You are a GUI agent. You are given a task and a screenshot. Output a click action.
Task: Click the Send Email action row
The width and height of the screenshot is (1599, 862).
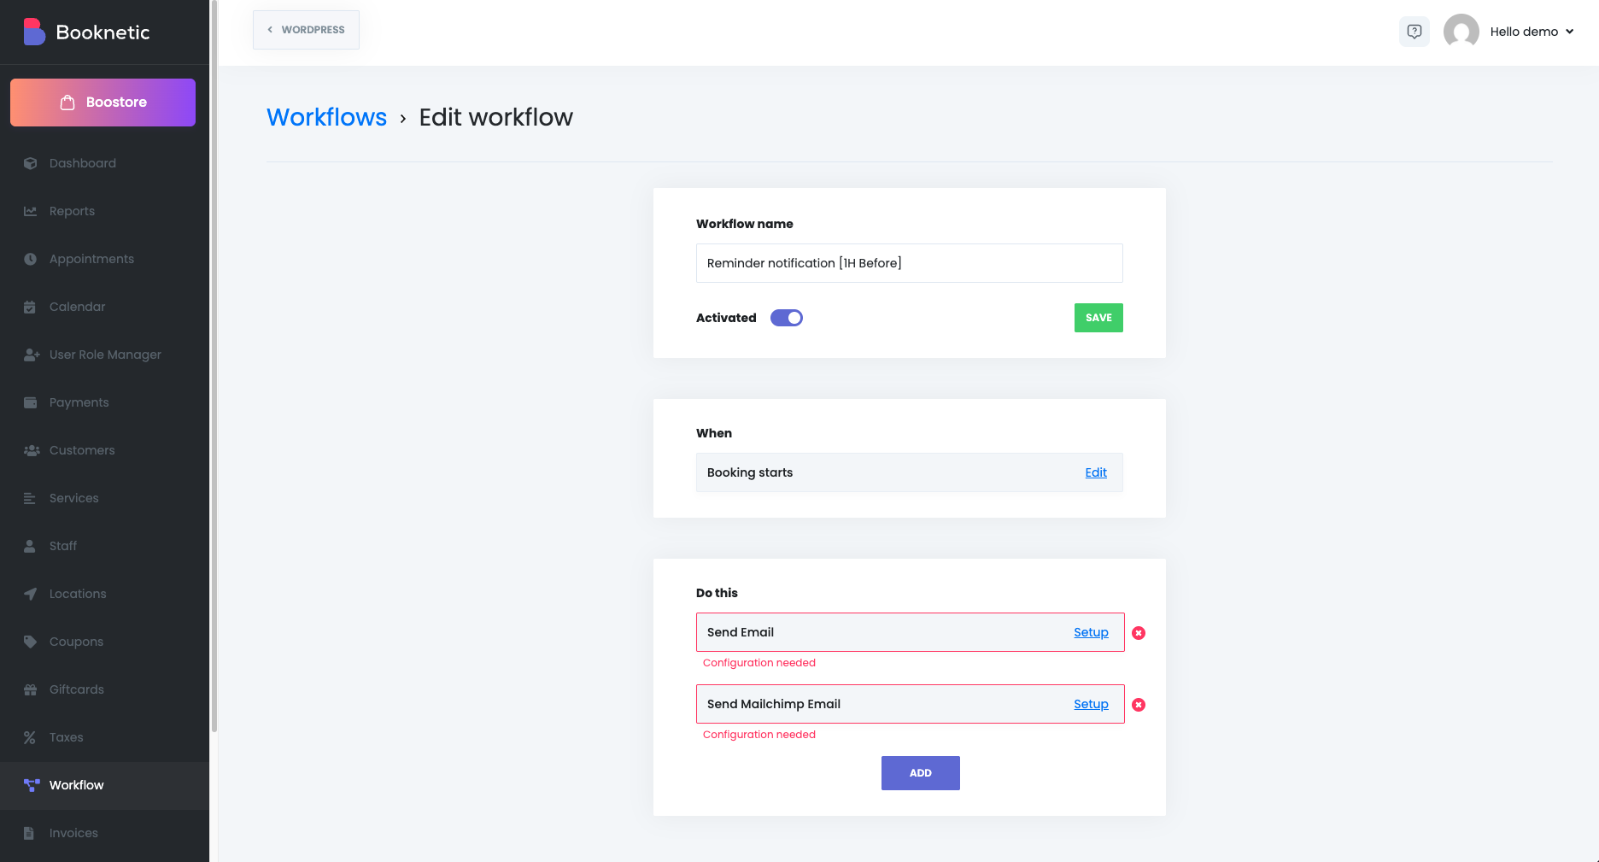pyautogui.click(x=911, y=632)
